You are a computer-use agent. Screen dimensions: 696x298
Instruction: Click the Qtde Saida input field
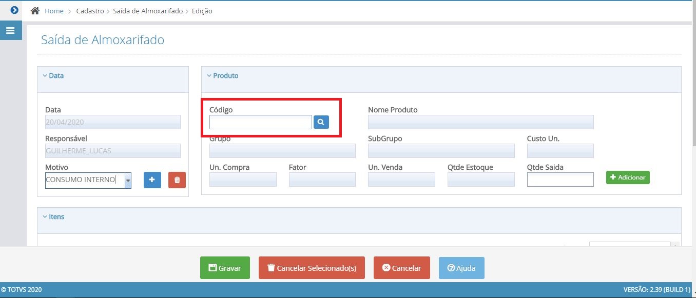pyautogui.click(x=560, y=180)
